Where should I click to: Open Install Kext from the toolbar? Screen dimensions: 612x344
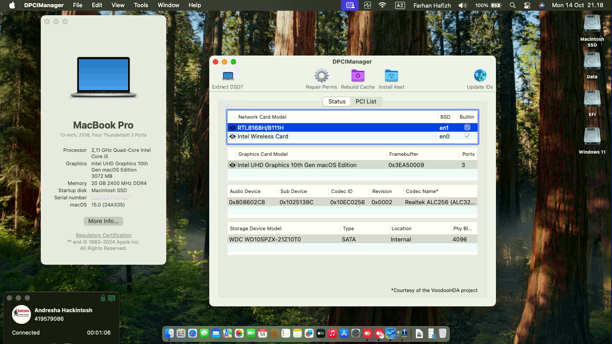point(391,76)
